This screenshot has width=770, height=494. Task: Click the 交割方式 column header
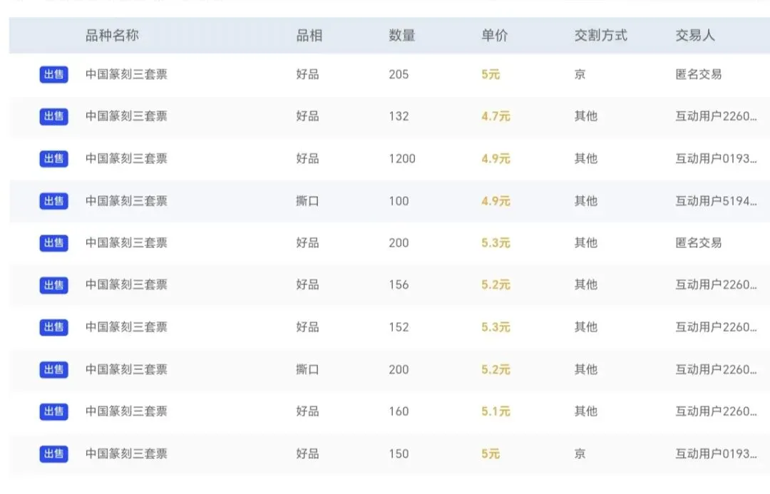click(x=601, y=36)
